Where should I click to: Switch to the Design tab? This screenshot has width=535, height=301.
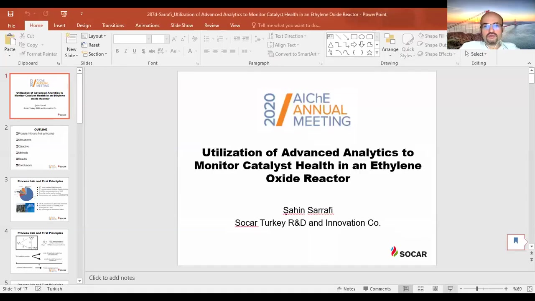coord(84,26)
